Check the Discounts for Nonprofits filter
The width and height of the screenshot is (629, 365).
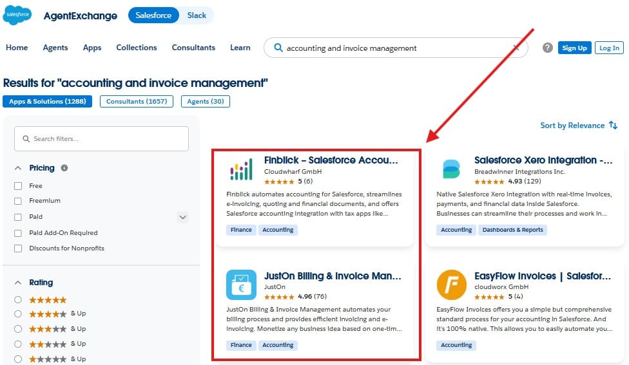(x=18, y=248)
